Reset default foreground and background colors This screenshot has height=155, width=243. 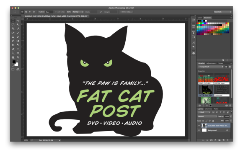point(13,66)
